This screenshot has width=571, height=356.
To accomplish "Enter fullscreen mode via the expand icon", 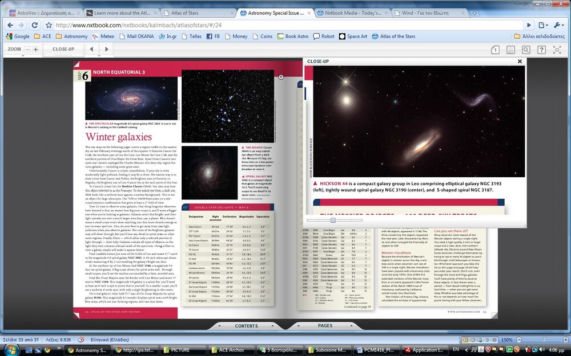I will coord(557,50).
